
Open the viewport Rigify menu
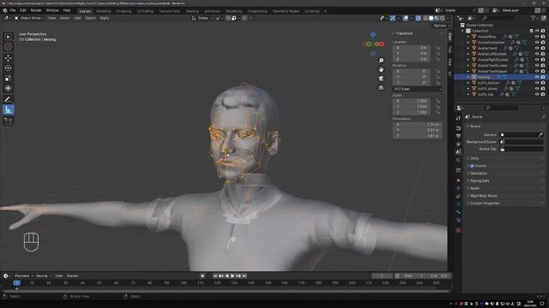105,18
